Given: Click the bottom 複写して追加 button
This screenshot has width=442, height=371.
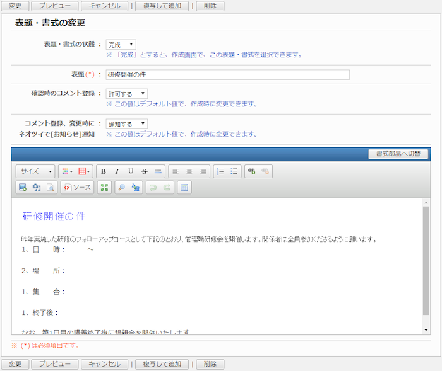Looking at the screenshot, I should [162, 364].
